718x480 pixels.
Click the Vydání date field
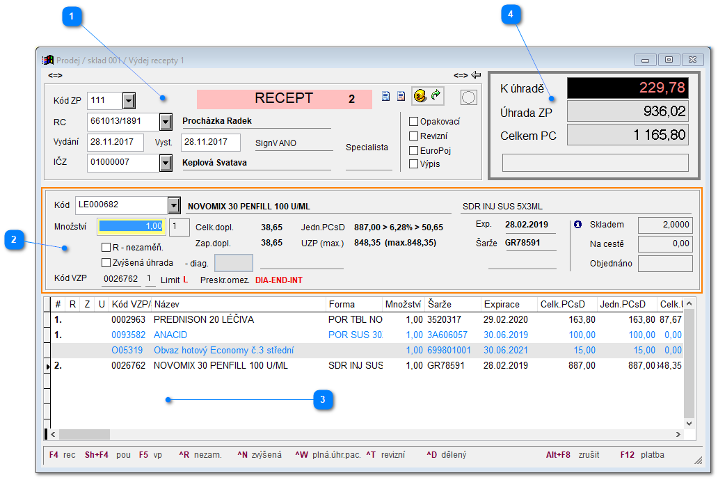[x=115, y=142]
